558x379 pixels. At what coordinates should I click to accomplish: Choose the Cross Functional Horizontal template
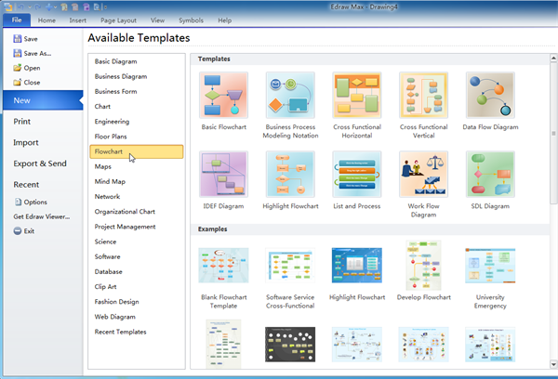pyautogui.click(x=357, y=97)
